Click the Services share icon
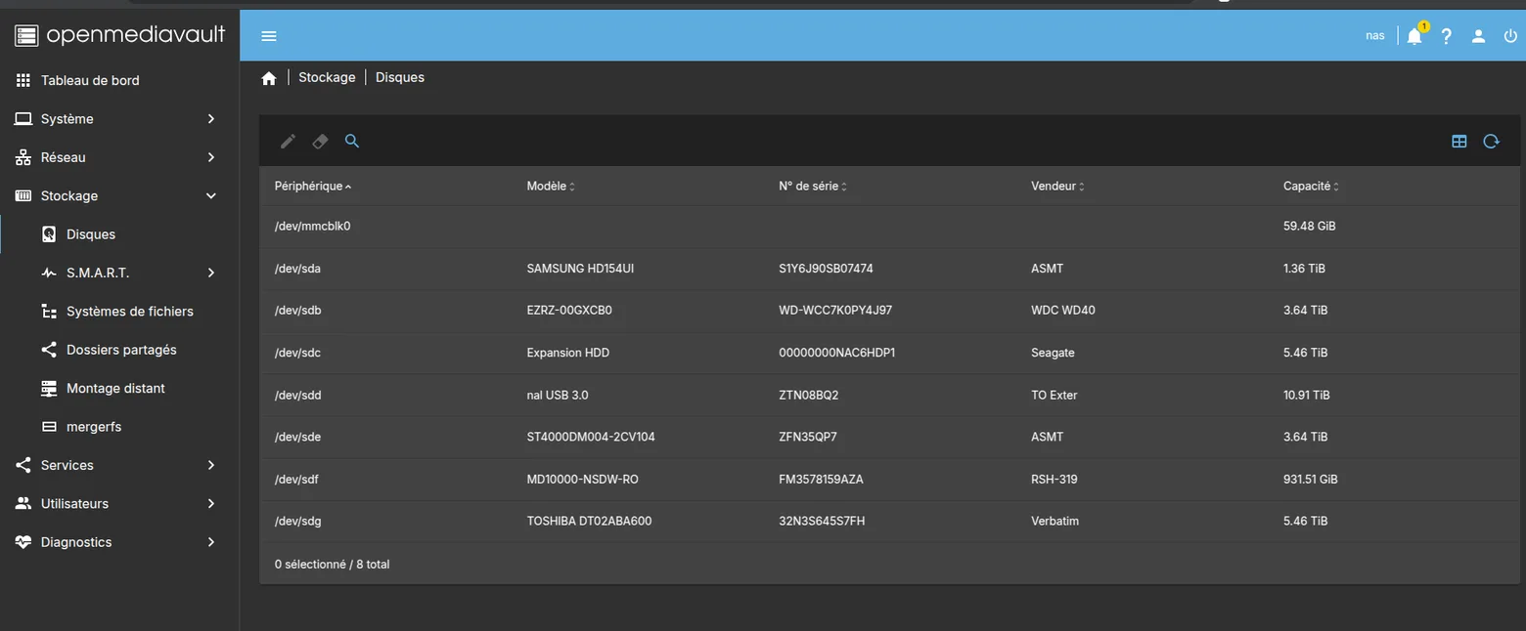The image size is (1526, 631). click(x=23, y=465)
